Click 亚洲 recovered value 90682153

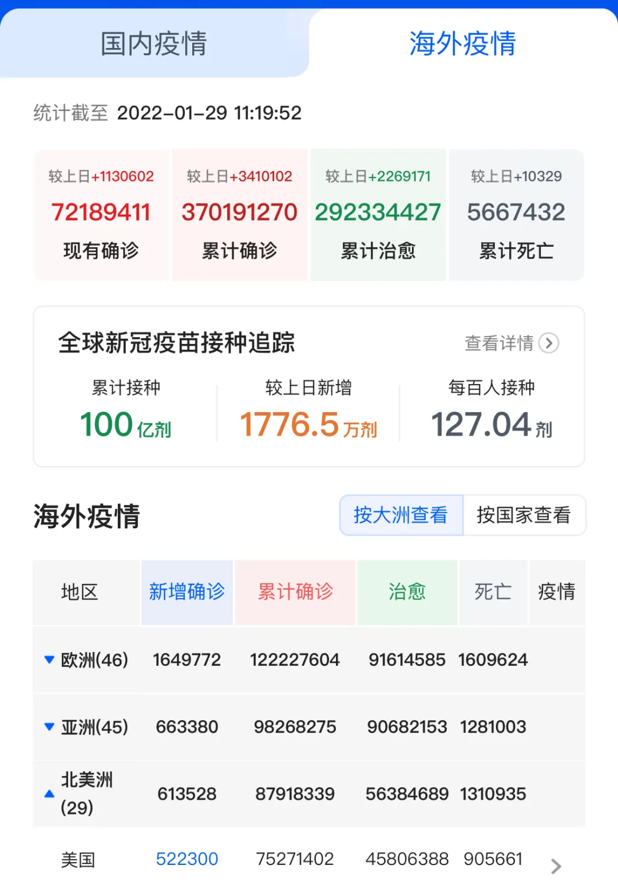coord(407,727)
